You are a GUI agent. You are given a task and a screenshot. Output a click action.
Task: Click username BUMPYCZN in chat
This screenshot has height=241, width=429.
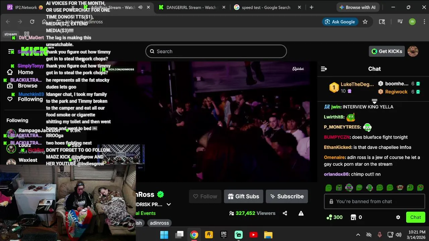coord(336,137)
